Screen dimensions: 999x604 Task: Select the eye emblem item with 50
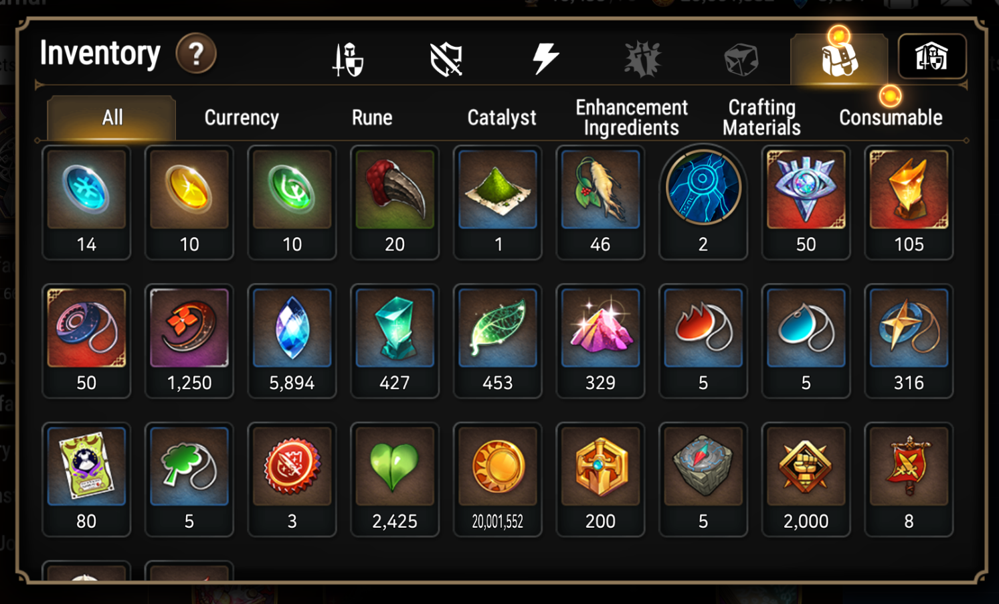coord(806,202)
